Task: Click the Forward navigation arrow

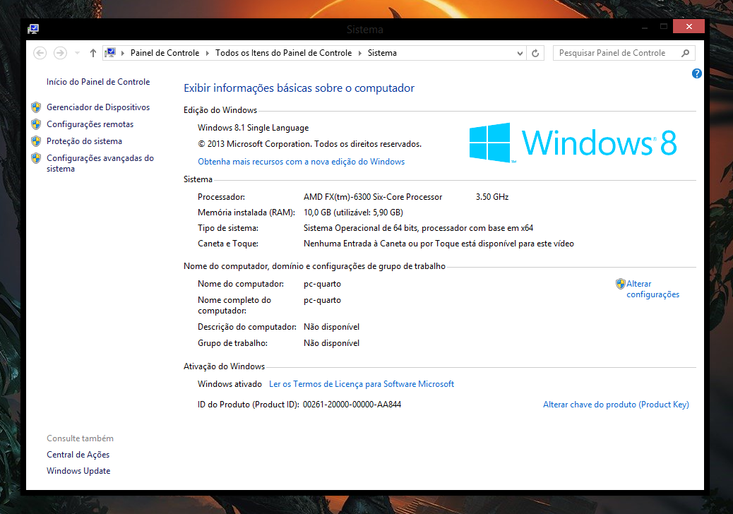Action: 60,53
